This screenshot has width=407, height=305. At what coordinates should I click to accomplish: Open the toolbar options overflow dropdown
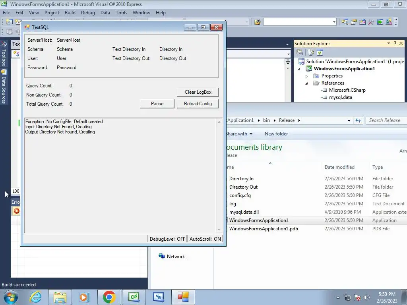pos(396,22)
